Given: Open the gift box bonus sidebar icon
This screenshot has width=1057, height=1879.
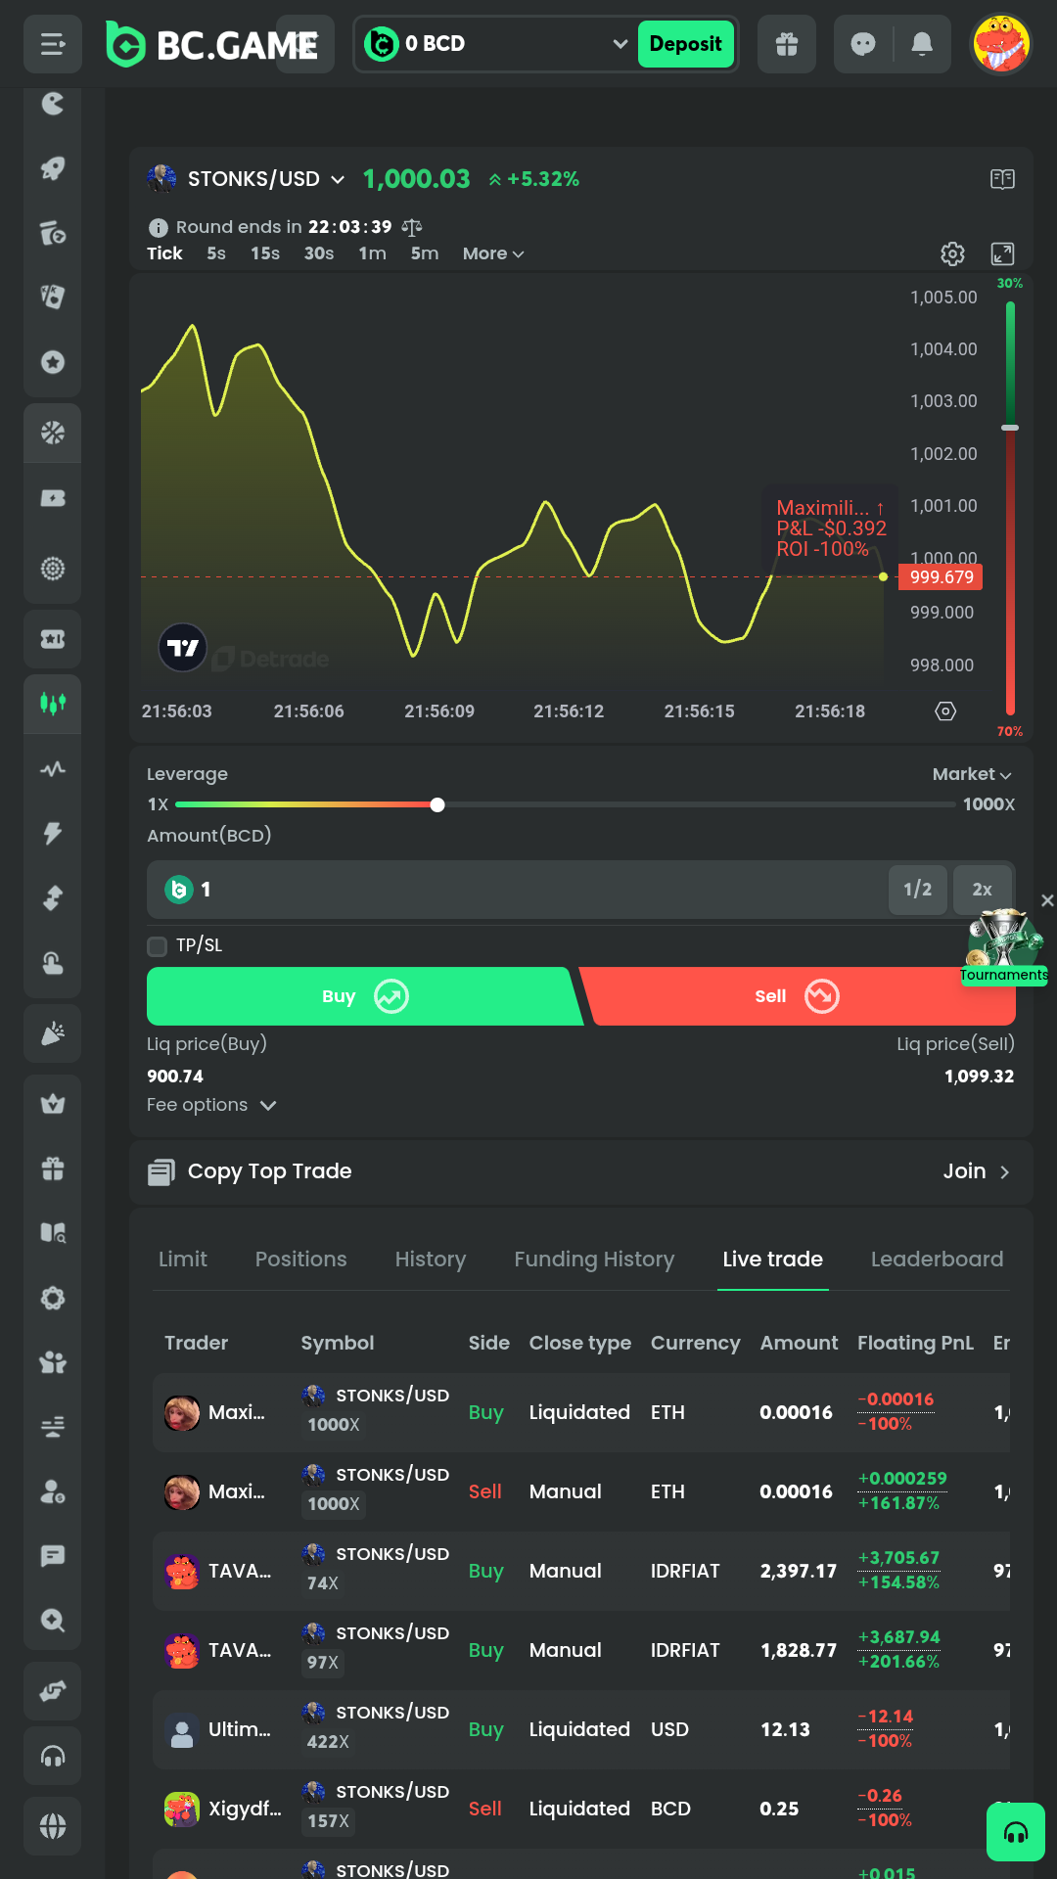Looking at the screenshot, I should click(53, 1169).
